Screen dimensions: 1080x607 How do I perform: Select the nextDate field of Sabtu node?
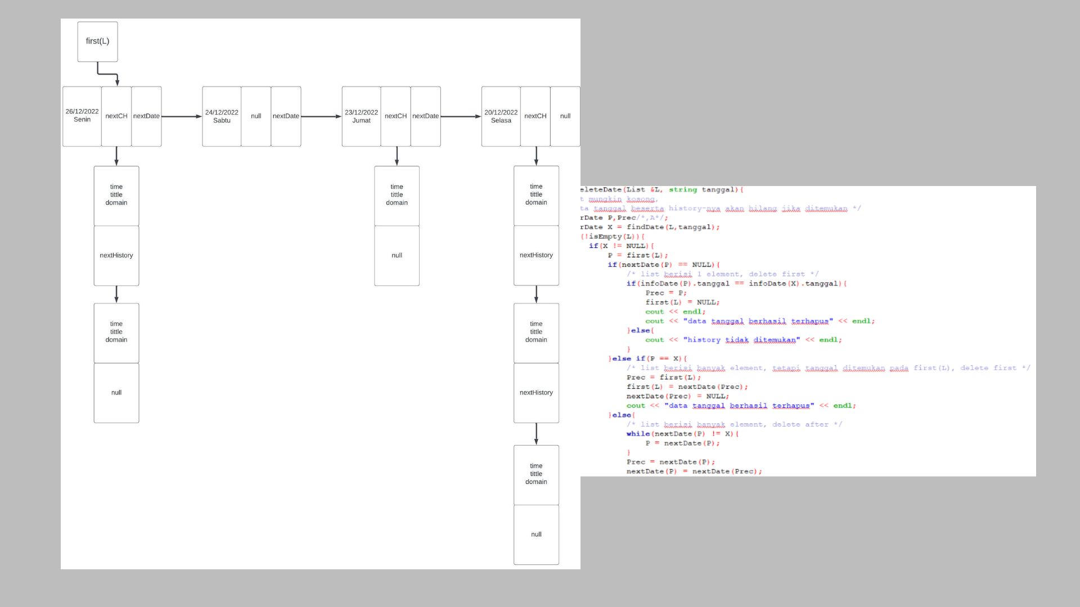tap(286, 116)
